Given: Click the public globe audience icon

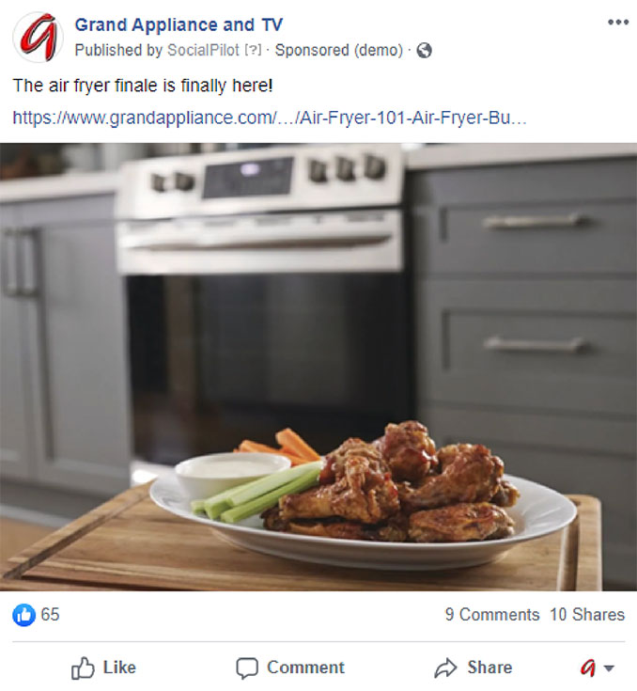Looking at the screenshot, I should [425, 50].
